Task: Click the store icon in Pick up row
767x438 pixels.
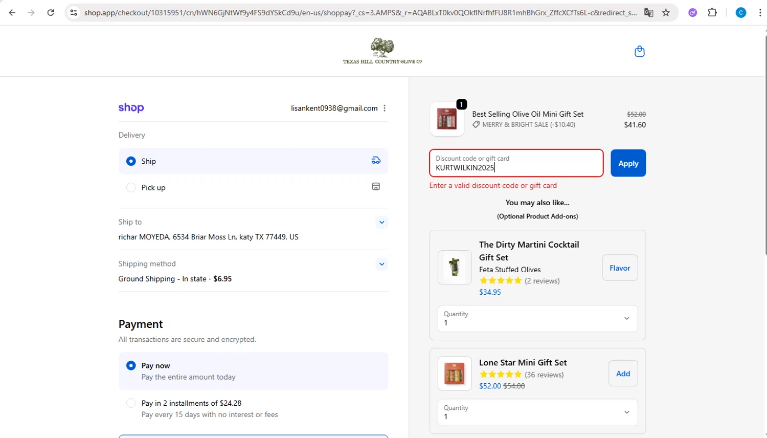Action: [x=376, y=187]
